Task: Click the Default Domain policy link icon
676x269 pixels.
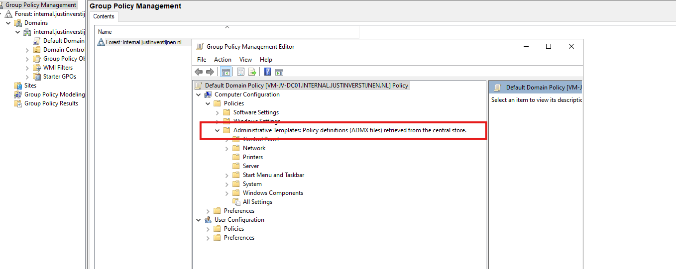Action: (x=37, y=41)
